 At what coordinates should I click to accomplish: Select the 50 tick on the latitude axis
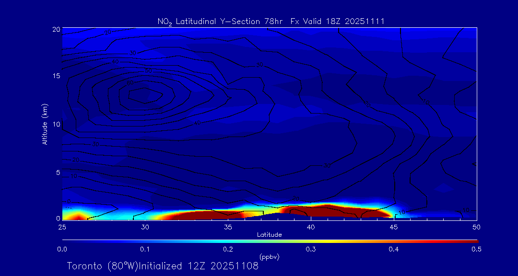point(477,226)
